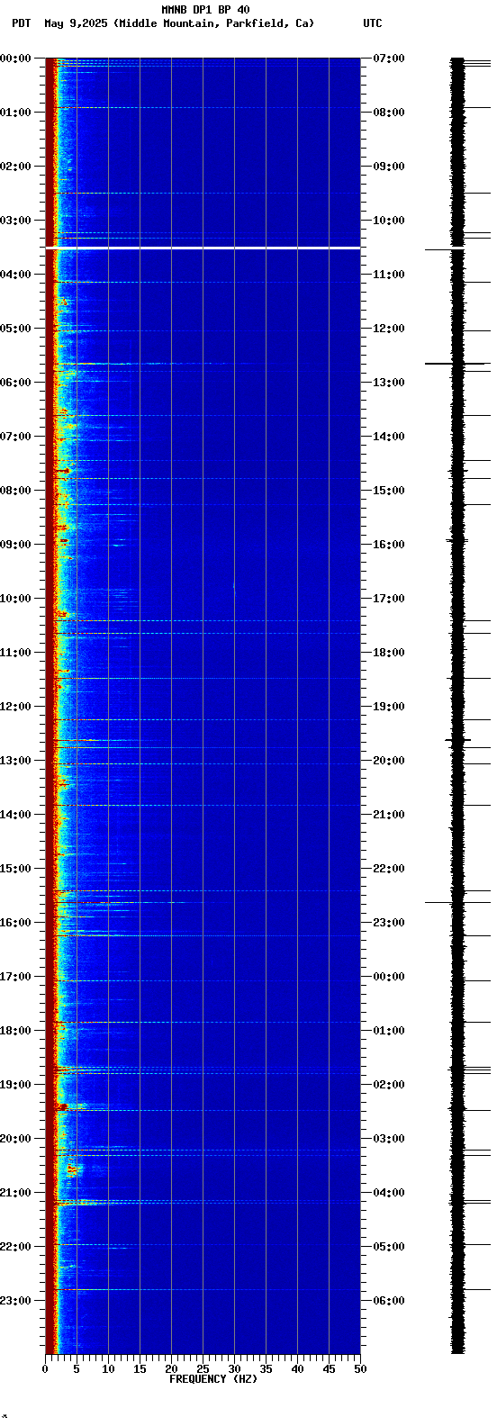Click the 50 Hz frequency tick label

[360, 1369]
